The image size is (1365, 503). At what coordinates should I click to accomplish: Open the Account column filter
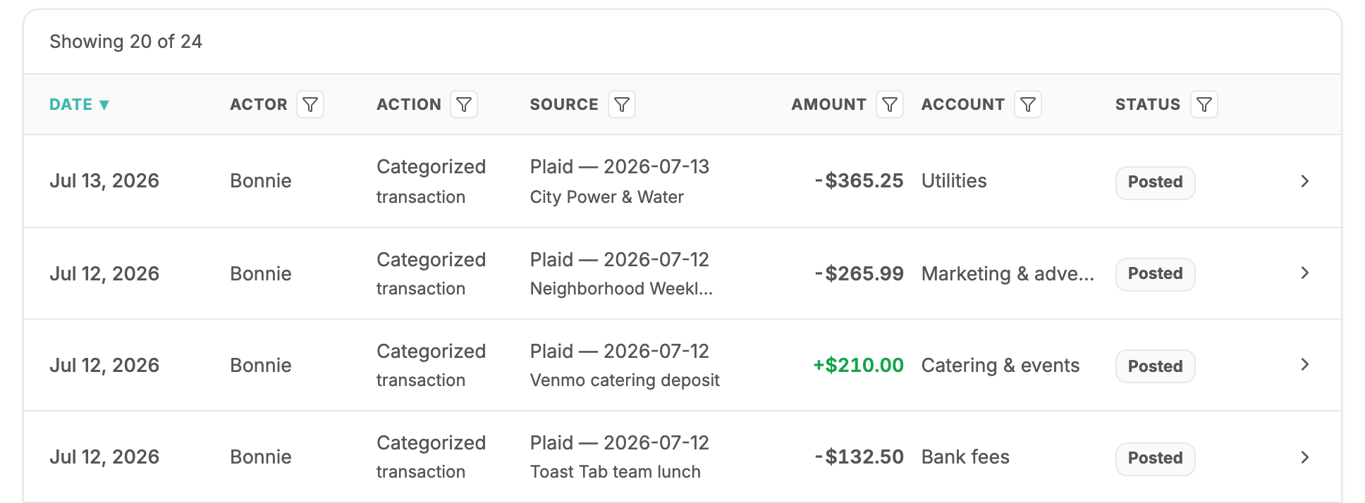point(1028,104)
